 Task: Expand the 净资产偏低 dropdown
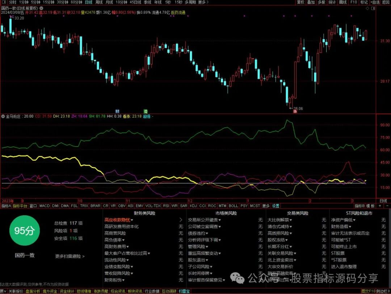(x=354, y=220)
